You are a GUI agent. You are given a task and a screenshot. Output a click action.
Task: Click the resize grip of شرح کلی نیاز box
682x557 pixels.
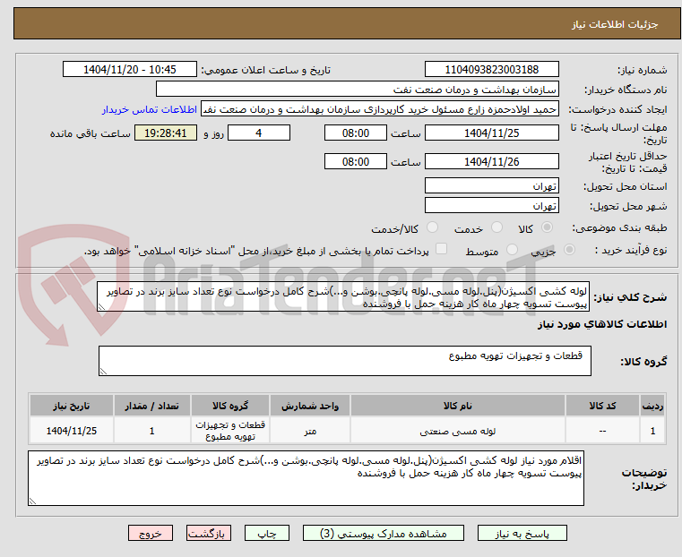click(102, 307)
